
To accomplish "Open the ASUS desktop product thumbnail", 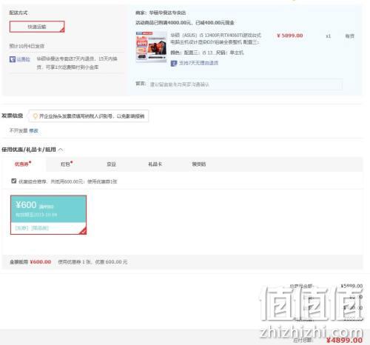I will click(151, 46).
